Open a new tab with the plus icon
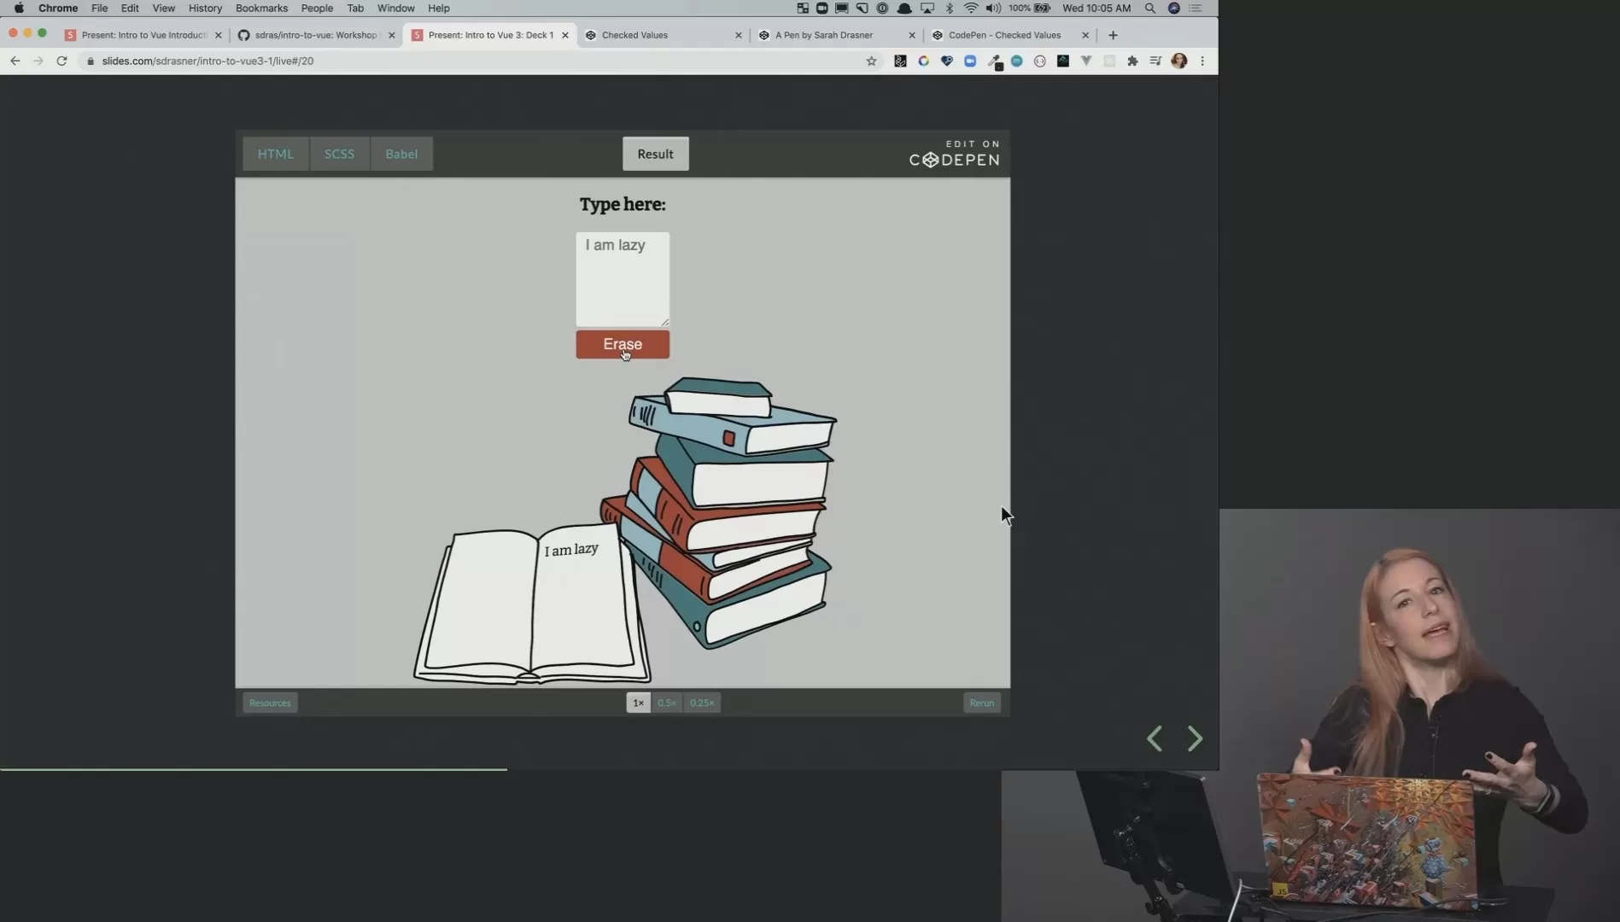 (x=1113, y=35)
